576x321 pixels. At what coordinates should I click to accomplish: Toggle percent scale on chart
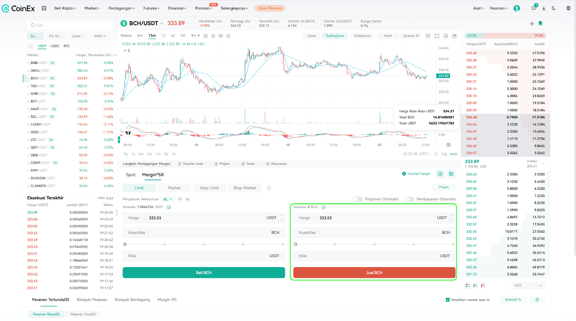[436, 154]
